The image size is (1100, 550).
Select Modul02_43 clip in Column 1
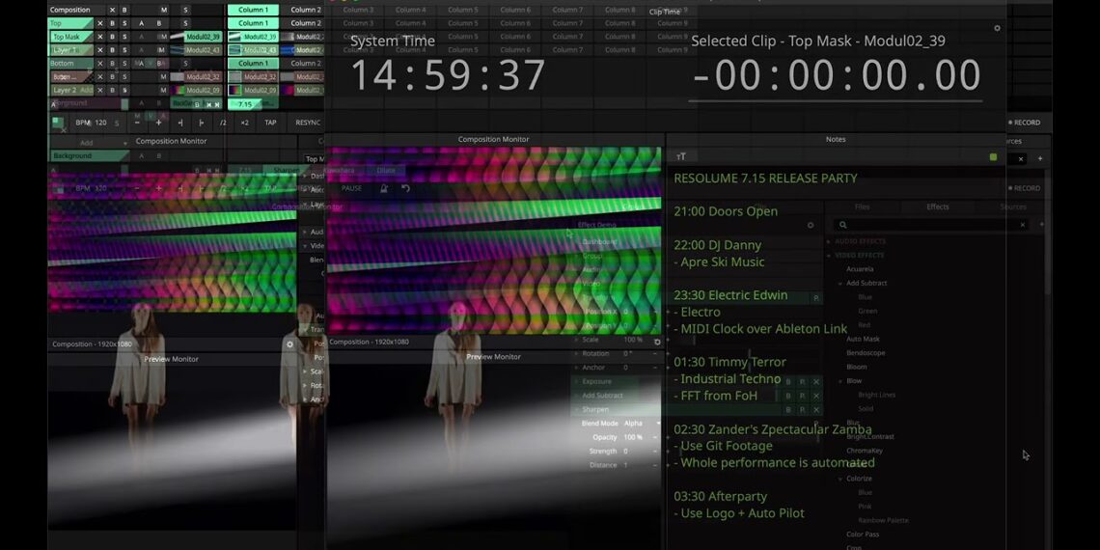(253, 50)
